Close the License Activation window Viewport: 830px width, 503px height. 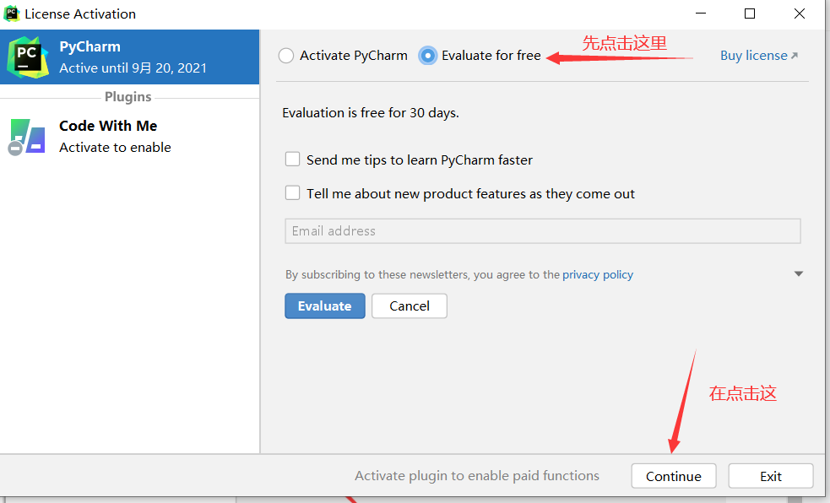pyautogui.click(x=800, y=14)
